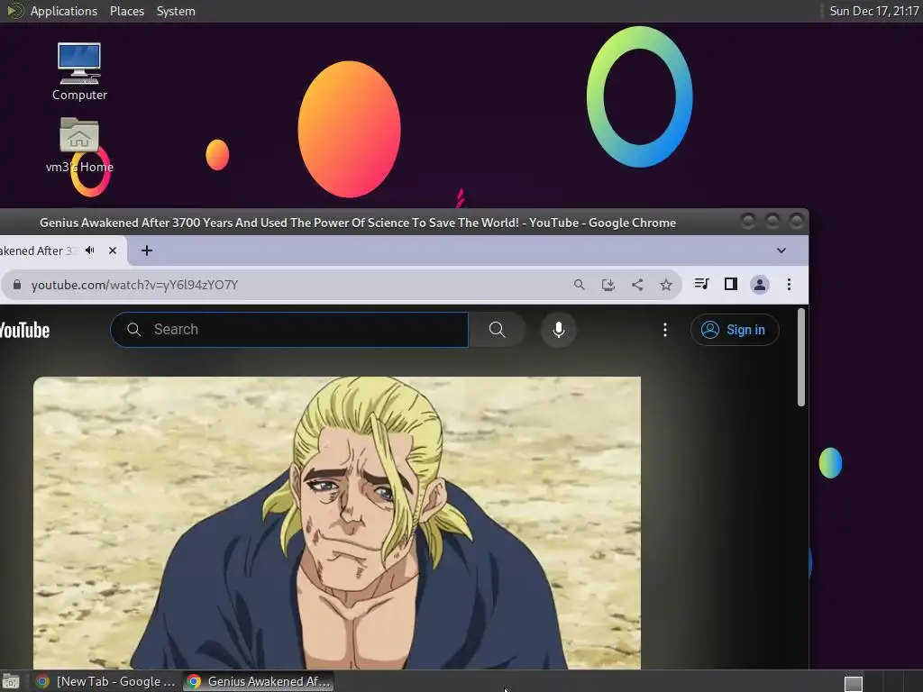Open the Places menu
923x692 pixels.
pos(127,11)
